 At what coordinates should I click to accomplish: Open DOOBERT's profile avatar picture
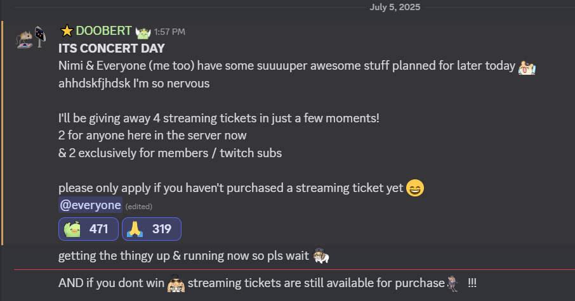(29, 39)
